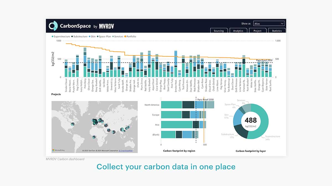Click the MVRDV logo in the header
The height and width of the screenshot is (186, 332).
point(107,26)
